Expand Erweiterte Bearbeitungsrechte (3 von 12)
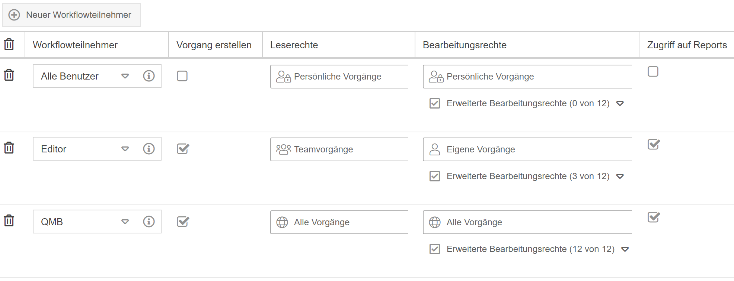Screen dimensions: 734x281 [x=620, y=176]
